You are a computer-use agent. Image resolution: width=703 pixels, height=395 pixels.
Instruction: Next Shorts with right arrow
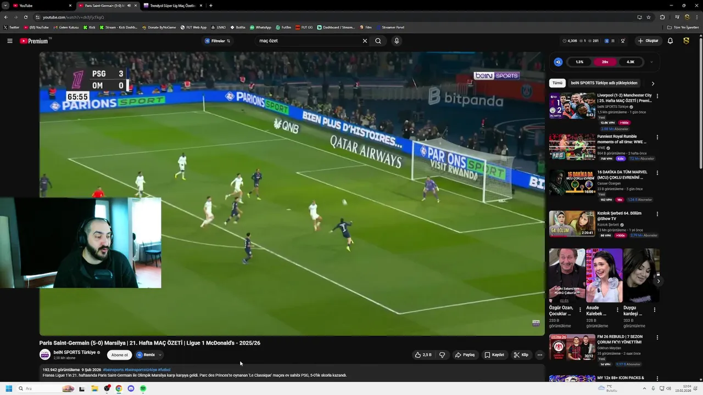(x=659, y=281)
